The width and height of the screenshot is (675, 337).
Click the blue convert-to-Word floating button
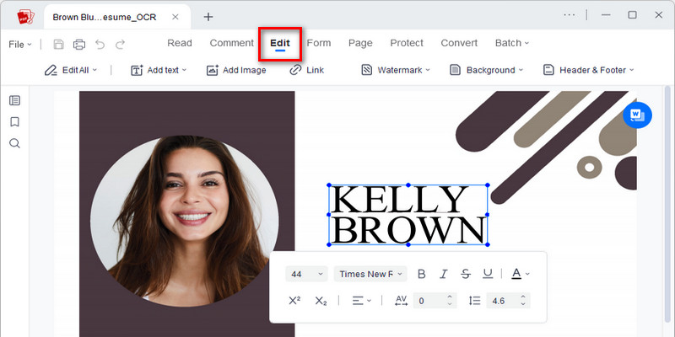click(637, 115)
